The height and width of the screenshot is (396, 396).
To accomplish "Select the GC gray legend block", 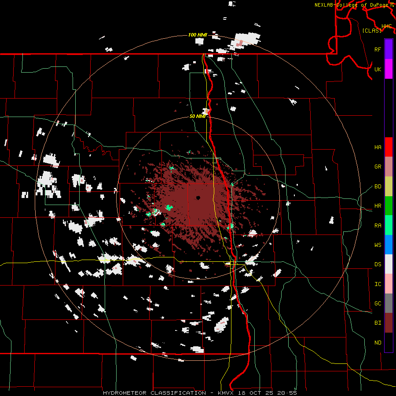I will [389, 303].
